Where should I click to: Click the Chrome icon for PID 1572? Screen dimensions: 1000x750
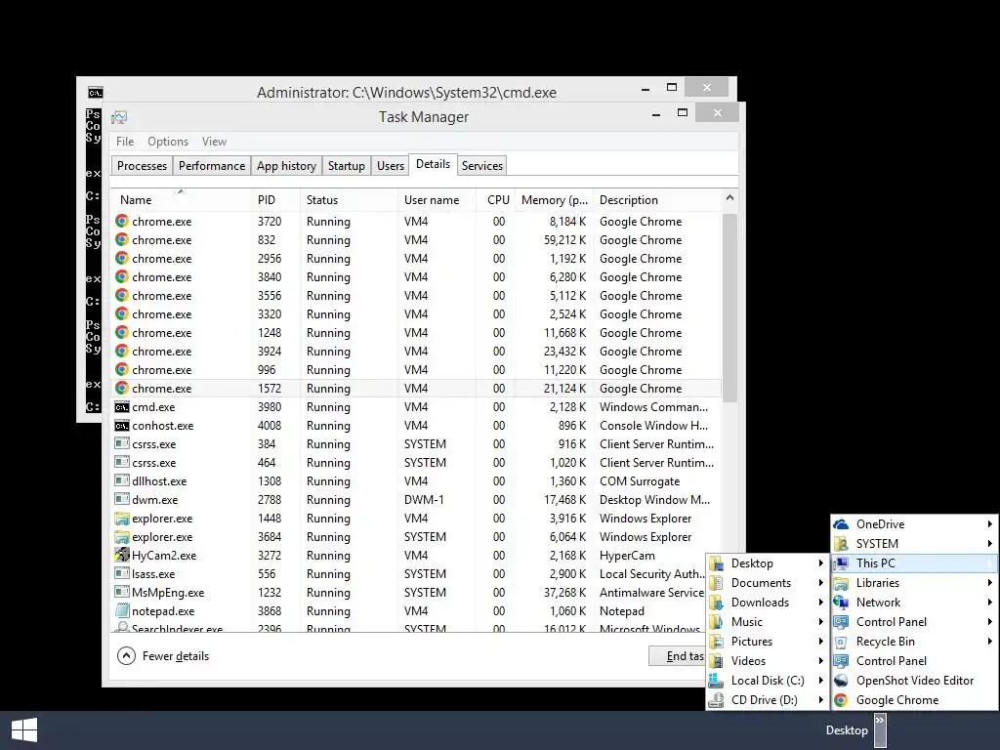[122, 389]
